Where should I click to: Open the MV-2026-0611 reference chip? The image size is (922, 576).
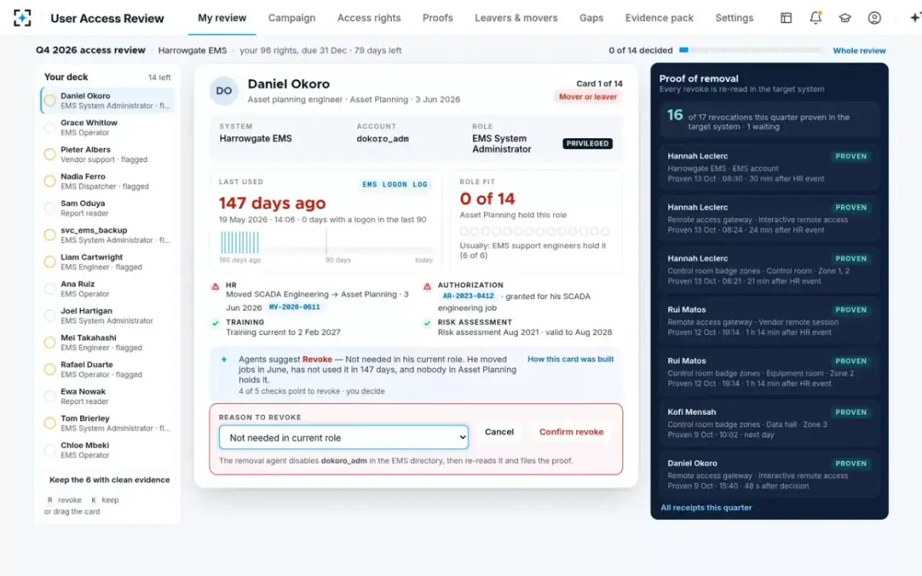coord(294,306)
